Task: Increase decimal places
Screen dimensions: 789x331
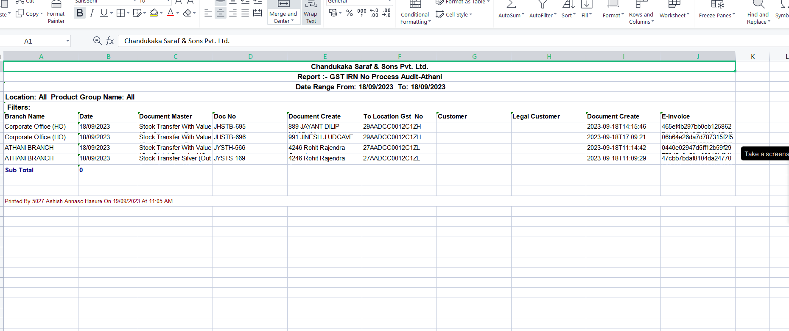Action: 374,13
